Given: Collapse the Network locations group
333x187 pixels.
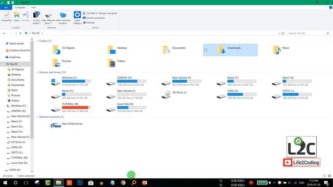Looking at the screenshot, I should click(37, 117).
